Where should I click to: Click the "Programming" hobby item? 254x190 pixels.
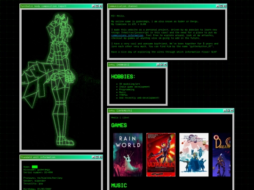[x=127, y=90]
